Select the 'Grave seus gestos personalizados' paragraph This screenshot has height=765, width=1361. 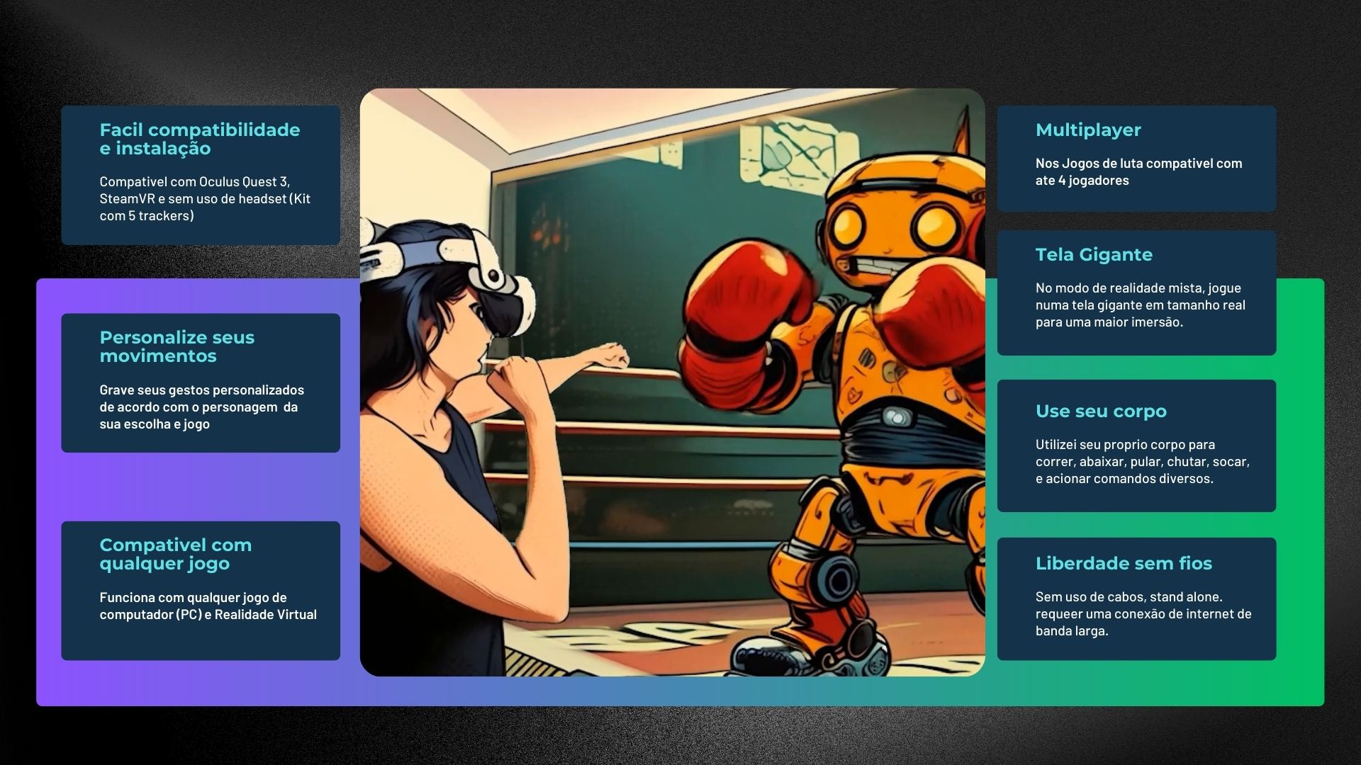click(x=201, y=407)
